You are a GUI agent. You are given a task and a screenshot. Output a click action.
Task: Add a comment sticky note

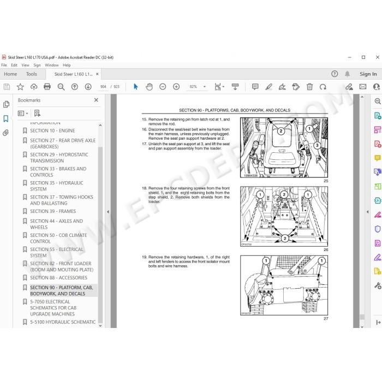(x=255, y=87)
